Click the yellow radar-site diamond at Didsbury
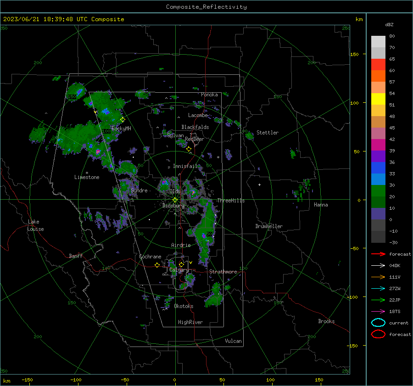This screenshot has height=386, width=413. [x=175, y=200]
